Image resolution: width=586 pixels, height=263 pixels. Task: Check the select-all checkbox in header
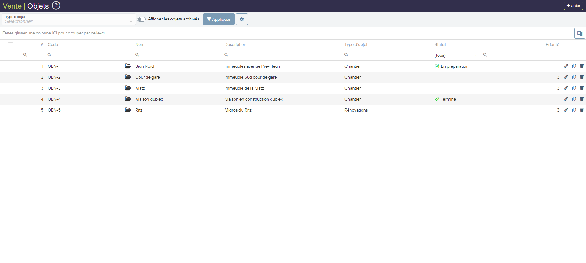coord(10,45)
